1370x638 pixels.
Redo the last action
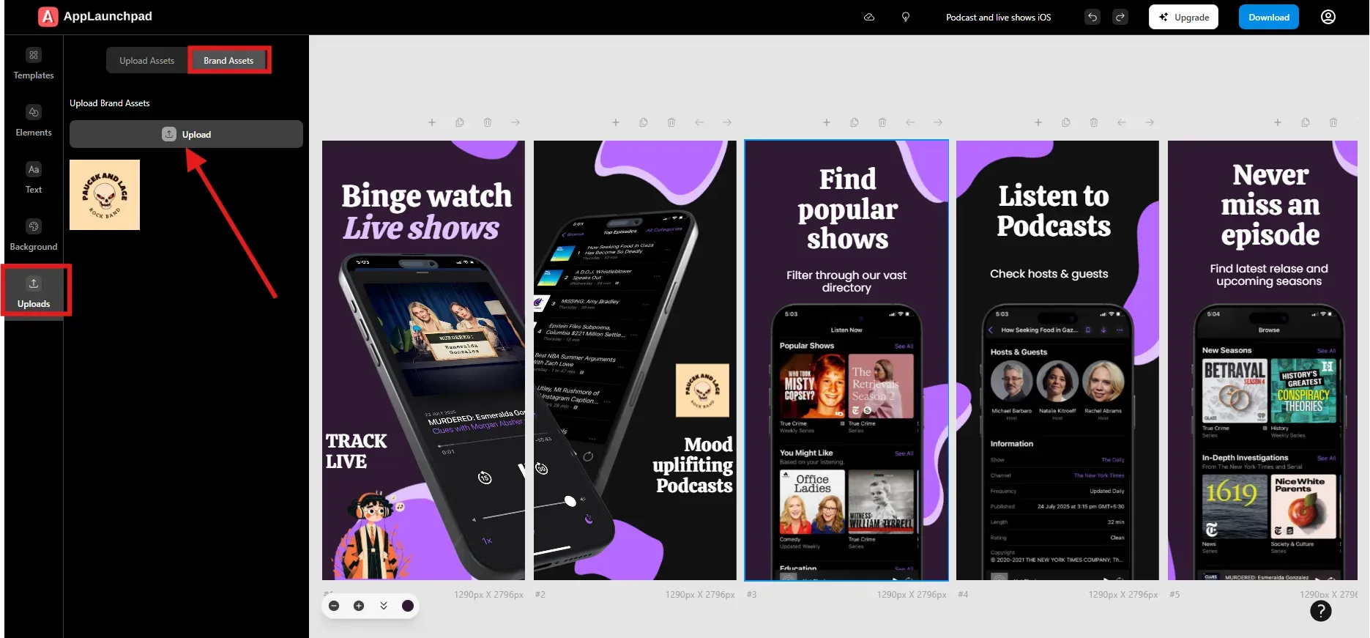(1120, 17)
